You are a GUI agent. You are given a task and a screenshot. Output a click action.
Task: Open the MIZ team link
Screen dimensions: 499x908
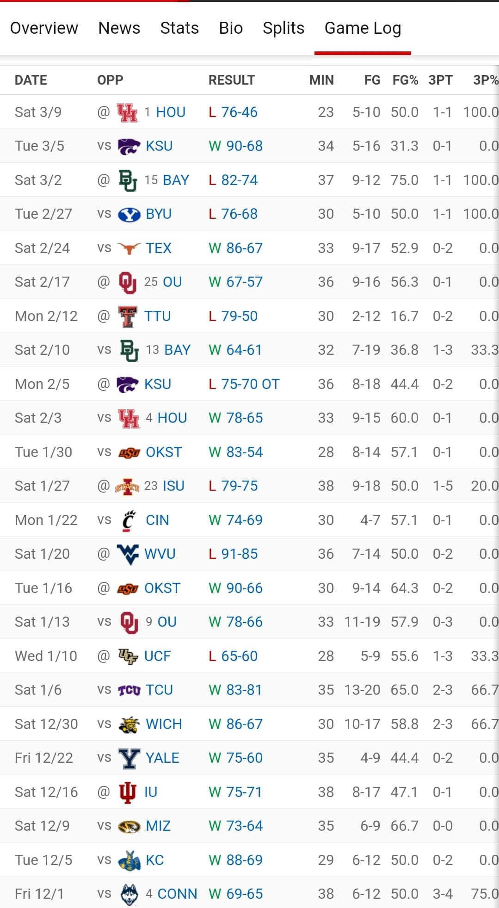(158, 826)
